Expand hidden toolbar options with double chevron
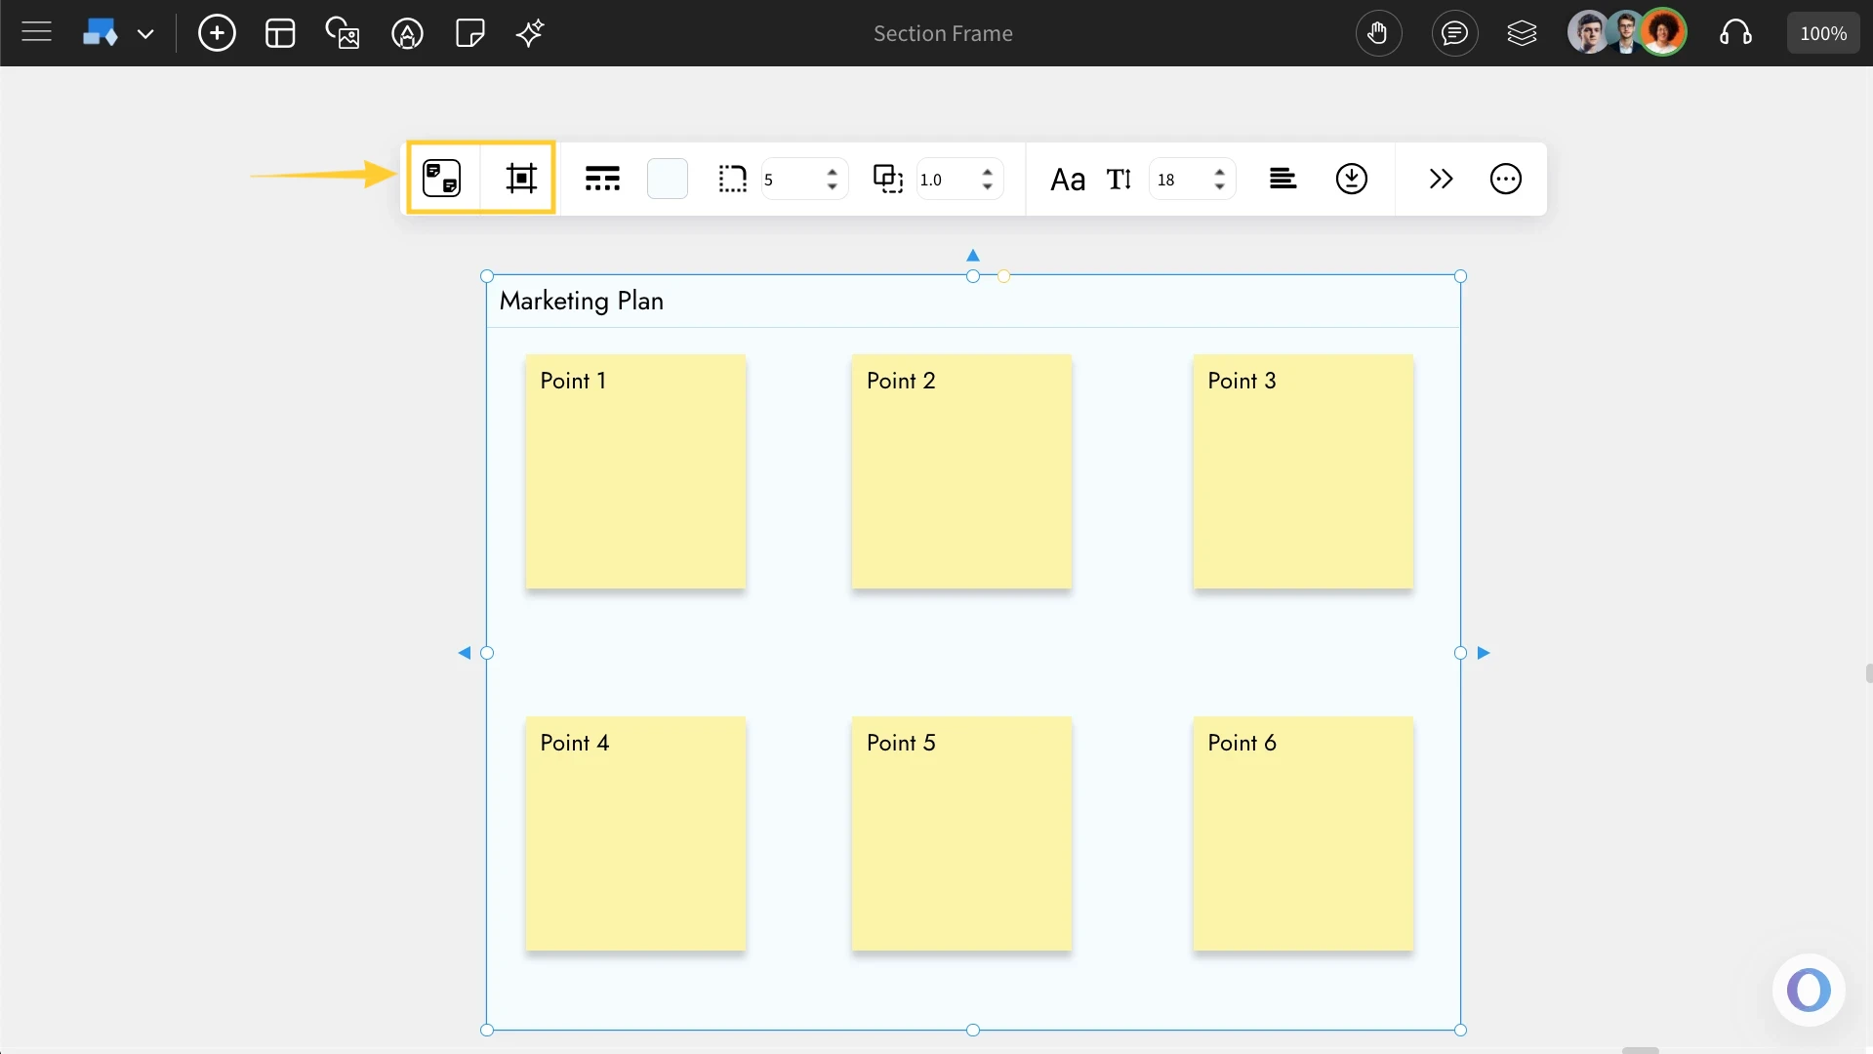1873x1054 pixels. 1442,179
